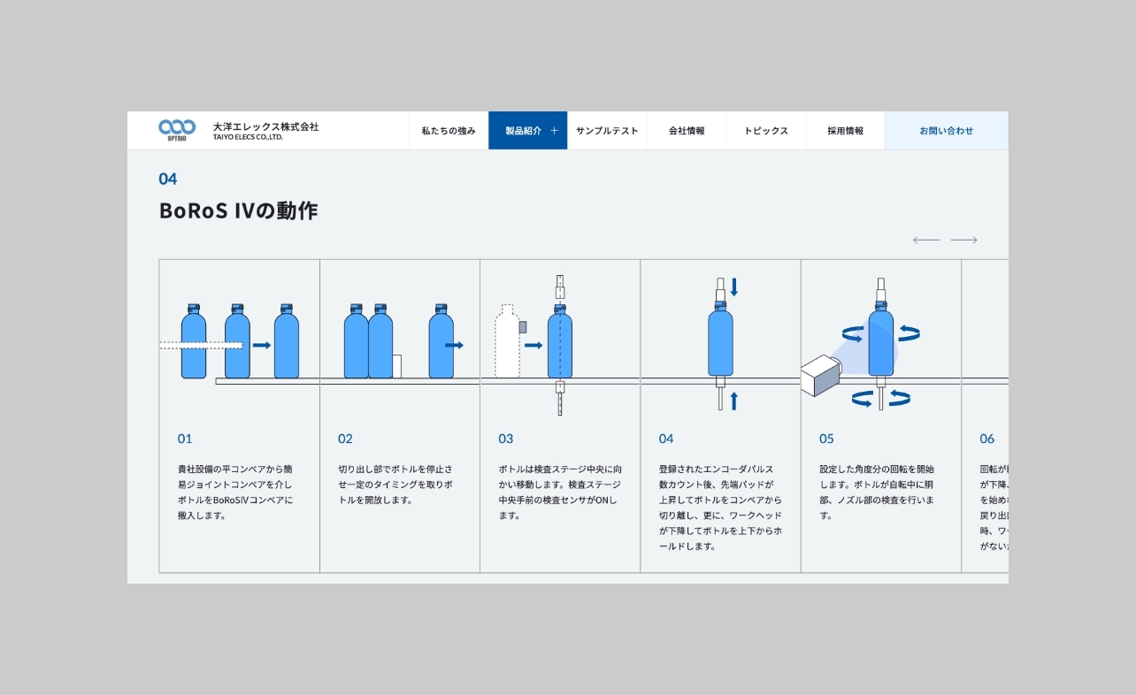Select step 02 bottle stopper illustration

400,341
